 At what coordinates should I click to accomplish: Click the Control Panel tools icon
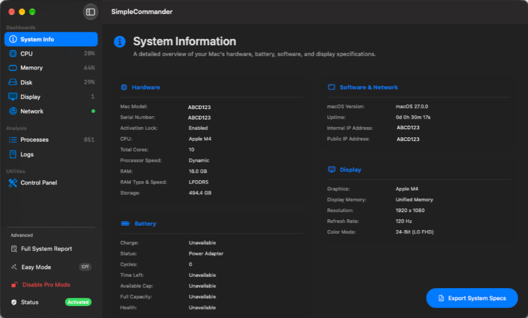13,182
